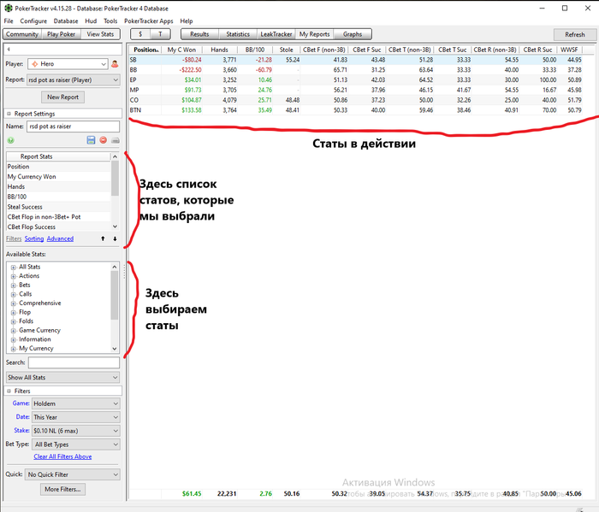Open the Game filter dropdown
Image resolution: width=599 pixels, height=512 pixels.
[75, 403]
